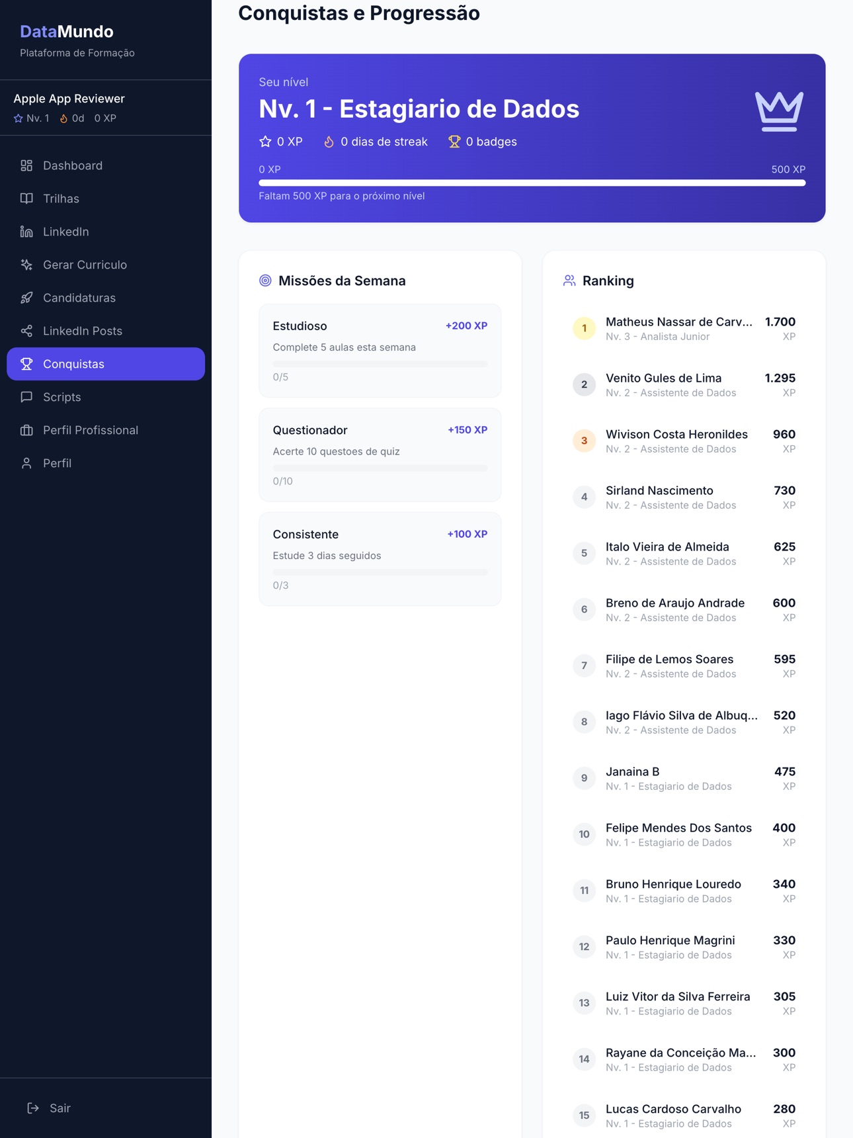The width and height of the screenshot is (853, 1138).
Task: Select Wivison Costa Heronildes in ranking
Action: [684, 441]
